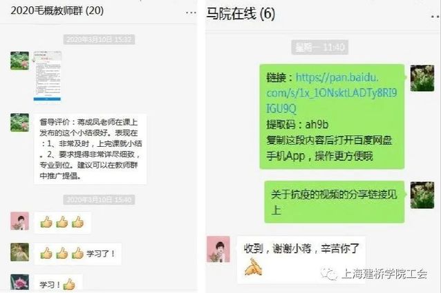Select the green 关于抗疫的视频的分享链接见上 bubble
This screenshot has width=441, height=293.
pos(335,202)
